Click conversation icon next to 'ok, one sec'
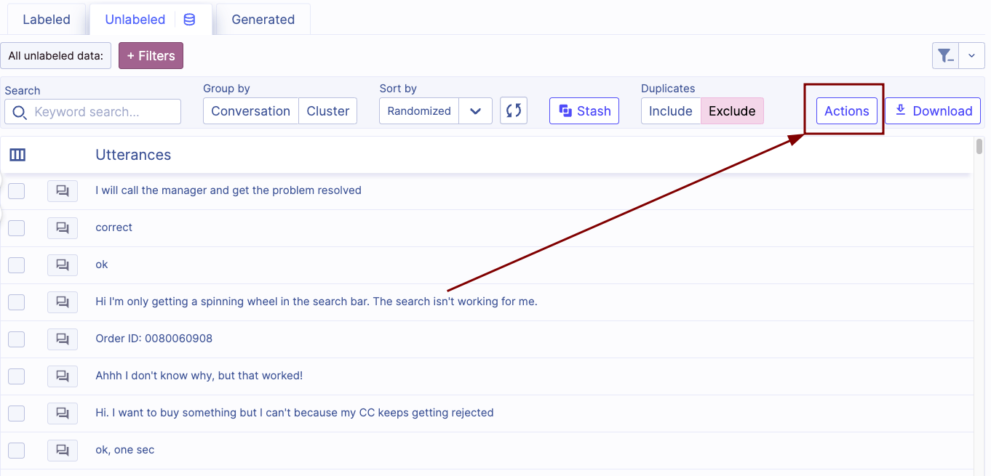 click(x=63, y=451)
